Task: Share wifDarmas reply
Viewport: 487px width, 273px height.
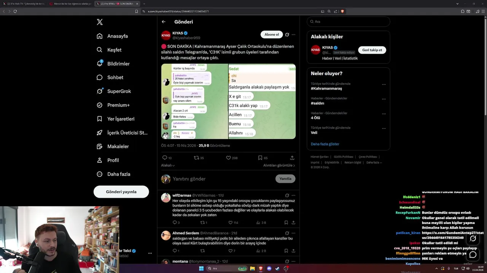Action: (293, 223)
